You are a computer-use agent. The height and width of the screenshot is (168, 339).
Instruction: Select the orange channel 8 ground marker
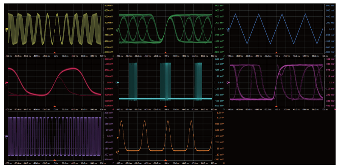click(x=118, y=152)
